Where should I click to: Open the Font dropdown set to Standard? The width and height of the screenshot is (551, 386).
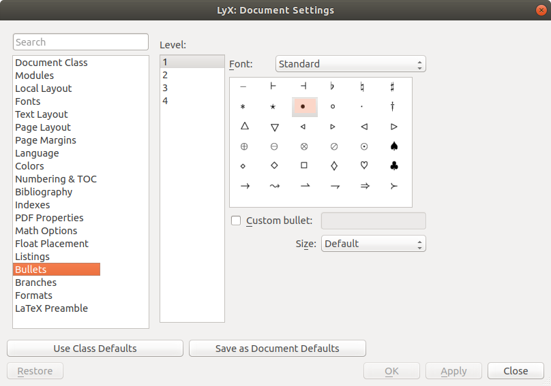click(351, 64)
